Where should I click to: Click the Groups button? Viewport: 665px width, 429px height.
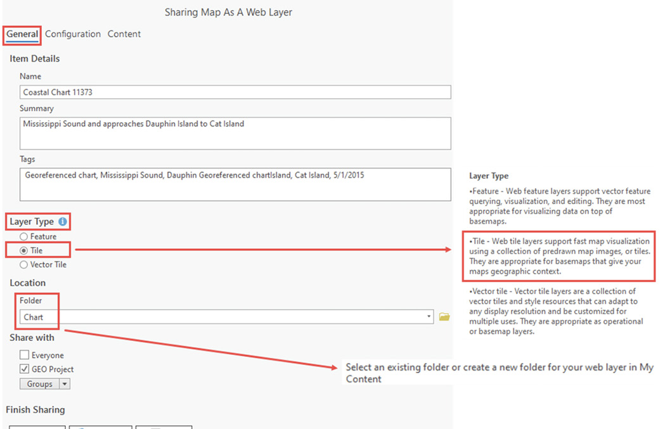pos(39,383)
